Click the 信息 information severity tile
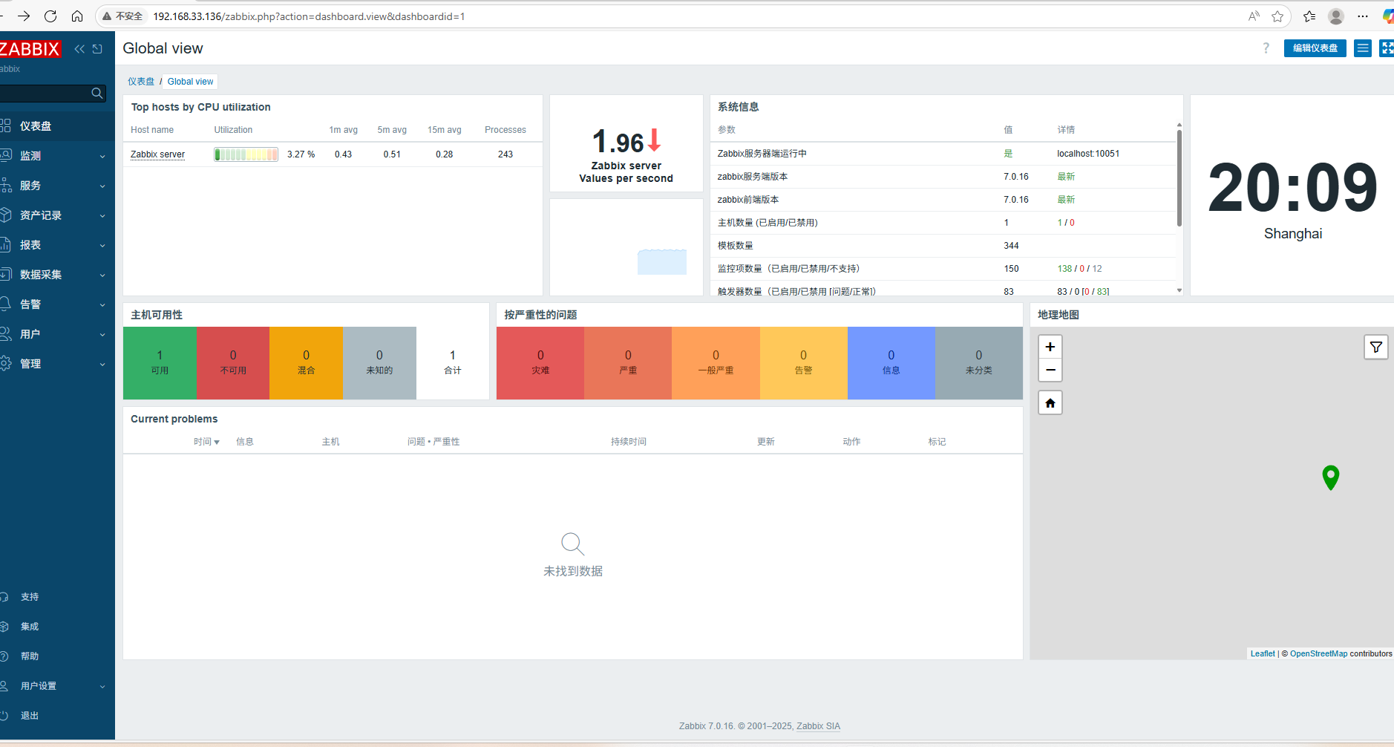The height and width of the screenshot is (747, 1394). 891,363
